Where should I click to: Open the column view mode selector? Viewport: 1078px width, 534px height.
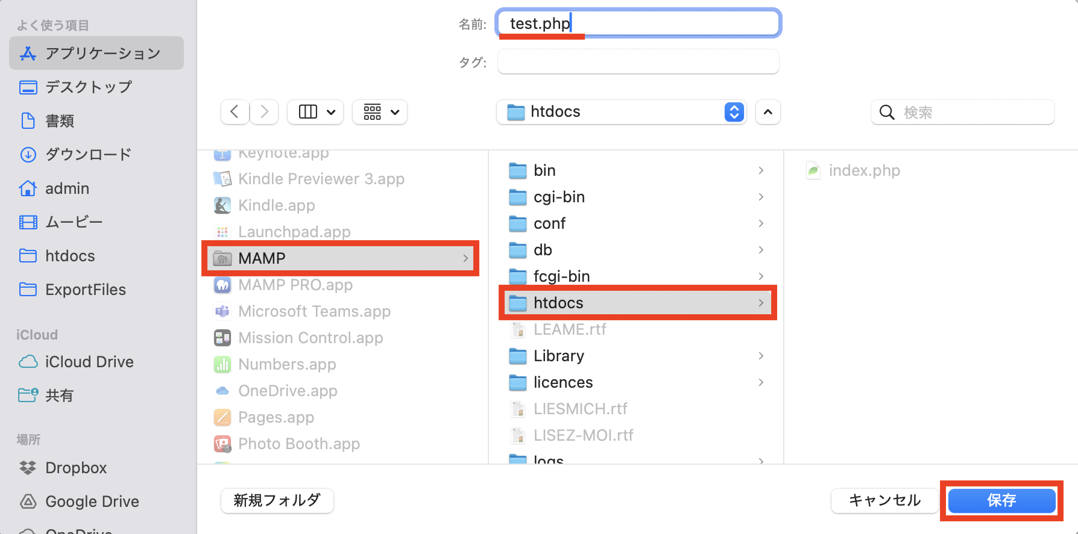(315, 112)
